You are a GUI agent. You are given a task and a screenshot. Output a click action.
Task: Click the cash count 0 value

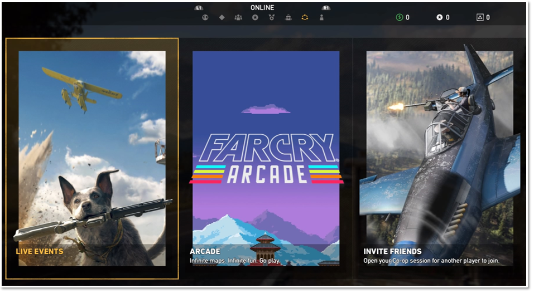[x=408, y=17]
